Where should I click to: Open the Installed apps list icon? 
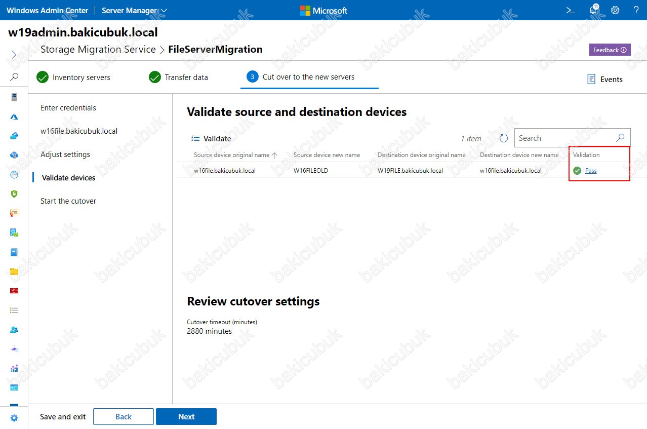click(x=14, y=310)
